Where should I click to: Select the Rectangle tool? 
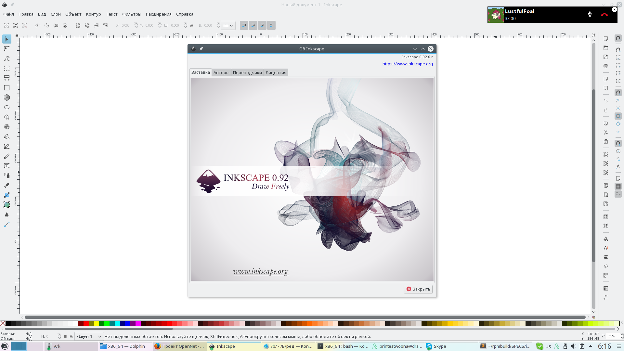click(7, 88)
